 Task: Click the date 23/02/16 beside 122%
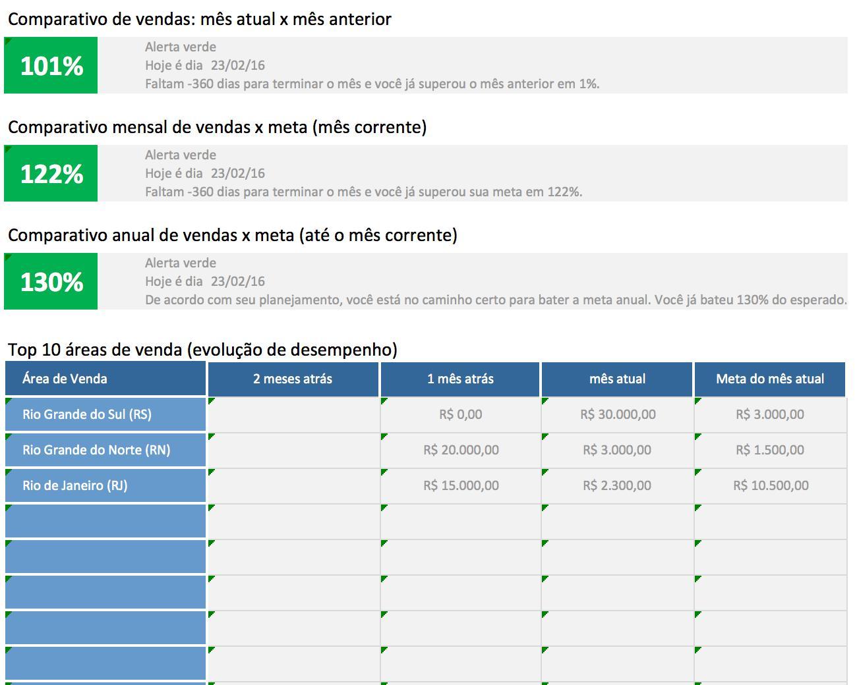click(238, 173)
